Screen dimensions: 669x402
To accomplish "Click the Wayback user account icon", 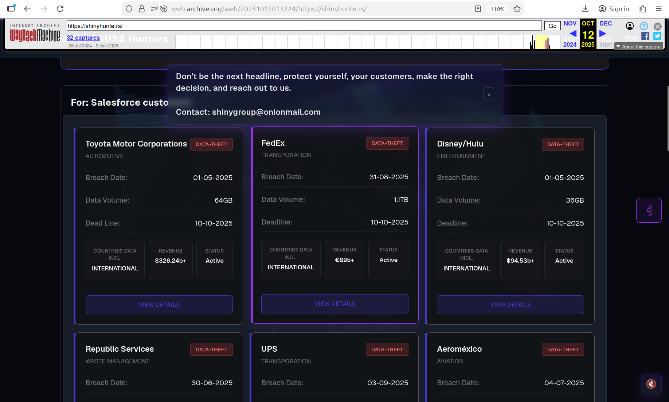I will pos(630,26).
